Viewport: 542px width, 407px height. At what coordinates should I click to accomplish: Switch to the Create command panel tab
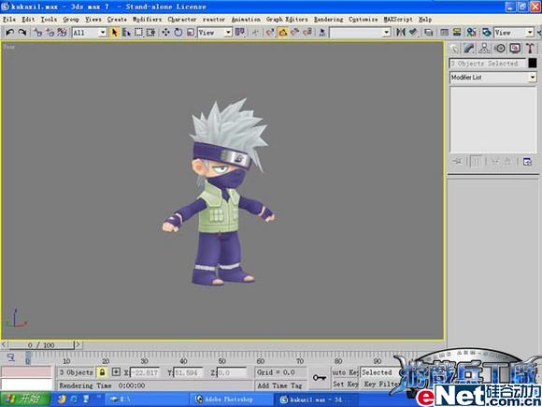[454, 49]
